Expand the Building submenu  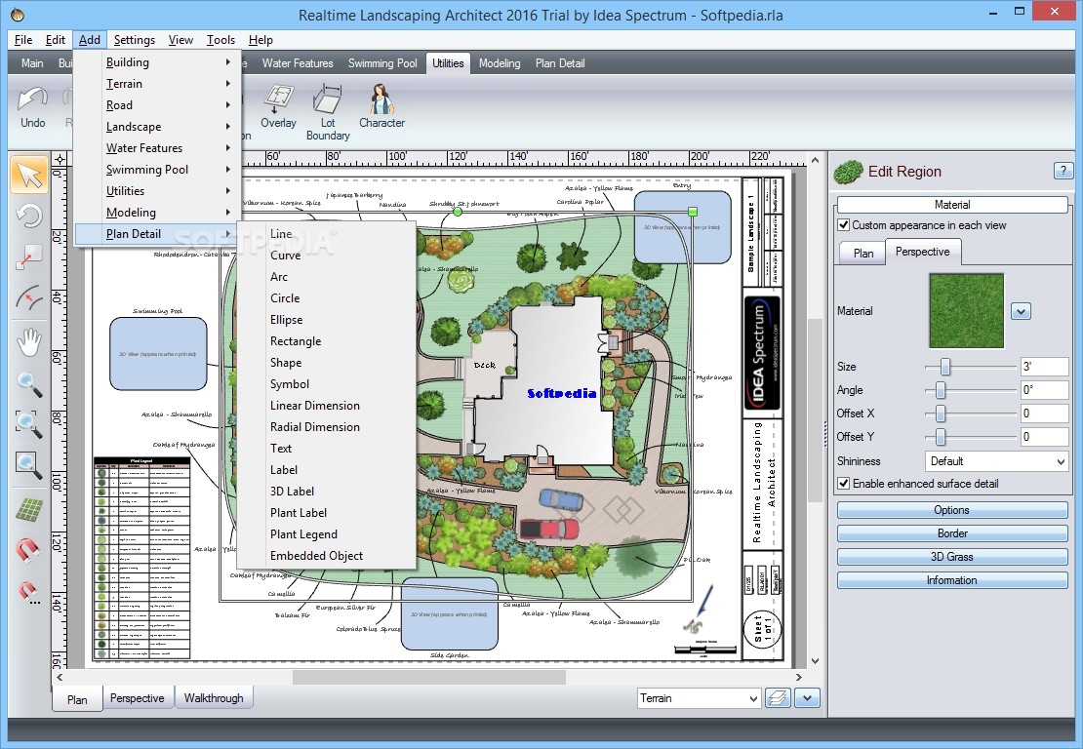click(158, 62)
